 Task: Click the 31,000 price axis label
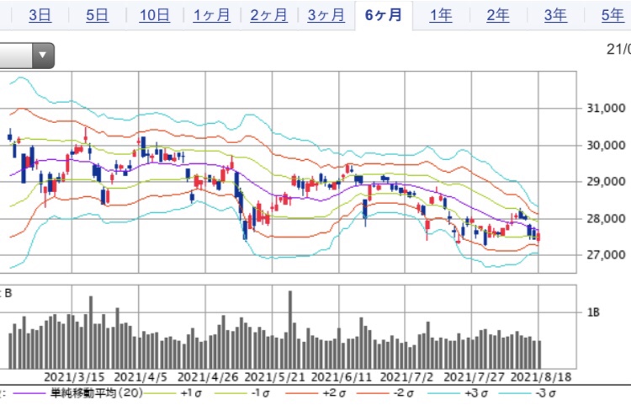[x=606, y=108]
